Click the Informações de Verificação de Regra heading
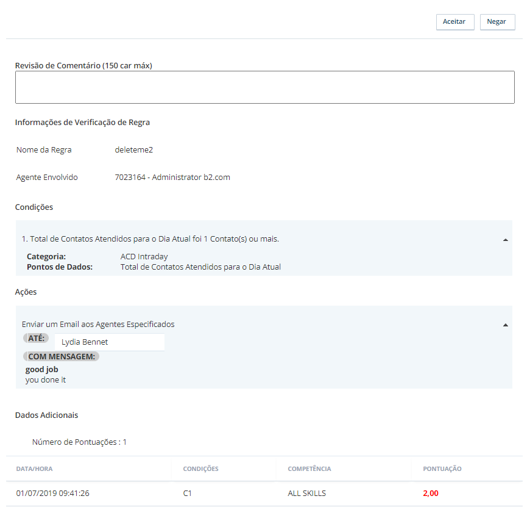The height and width of the screenshot is (521, 530). tap(82, 122)
